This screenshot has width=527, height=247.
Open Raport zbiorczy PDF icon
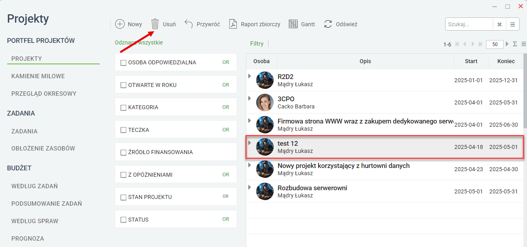pos(233,24)
